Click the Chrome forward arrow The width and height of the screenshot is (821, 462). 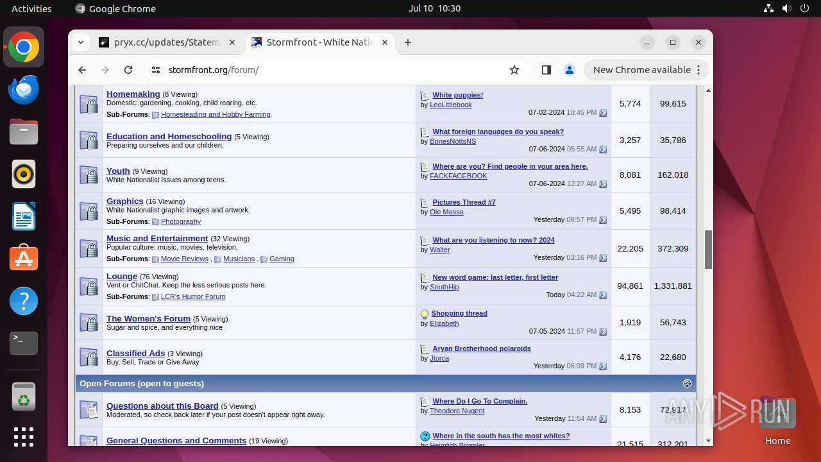(x=105, y=70)
